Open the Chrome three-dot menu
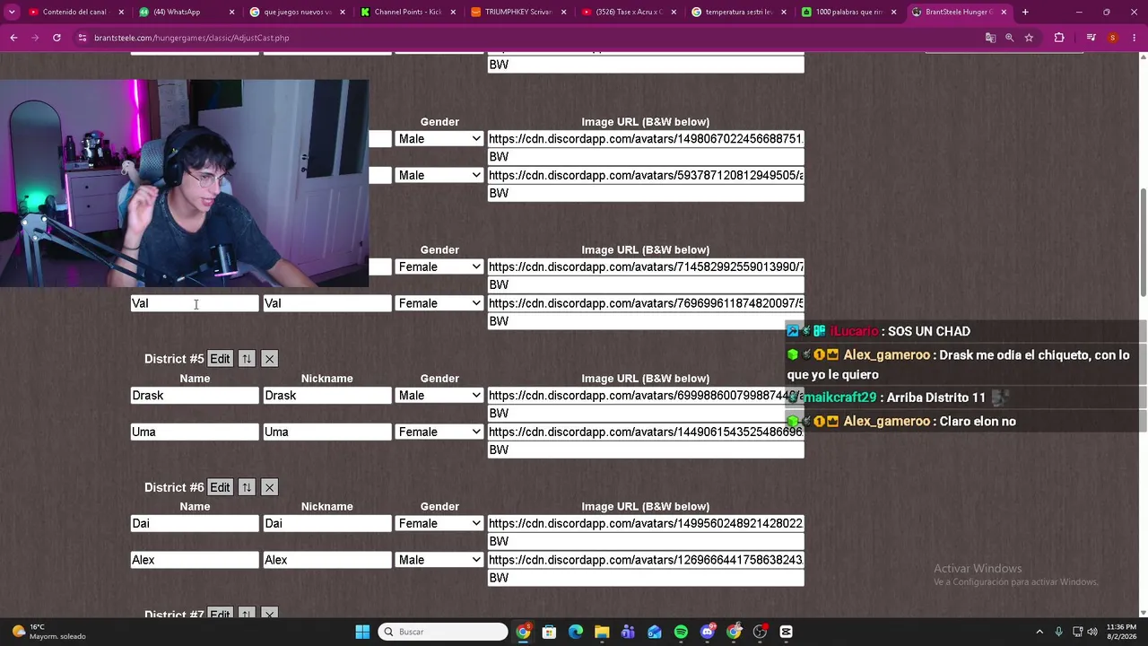 click(x=1134, y=38)
